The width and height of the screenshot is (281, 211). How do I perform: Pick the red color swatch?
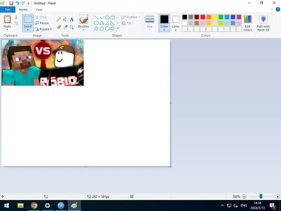(x=203, y=17)
